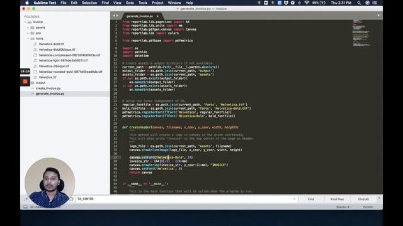The height and width of the screenshot is (226, 403).
Task: Select the fonts folder icon
Action: (x=32, y=39)
